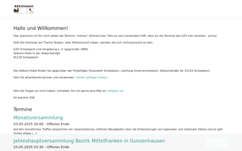This screenshot has width=242, height=151.
Task: Open the what3words link ///leiter.geflogen.fassen
Action: pos(92,77)
